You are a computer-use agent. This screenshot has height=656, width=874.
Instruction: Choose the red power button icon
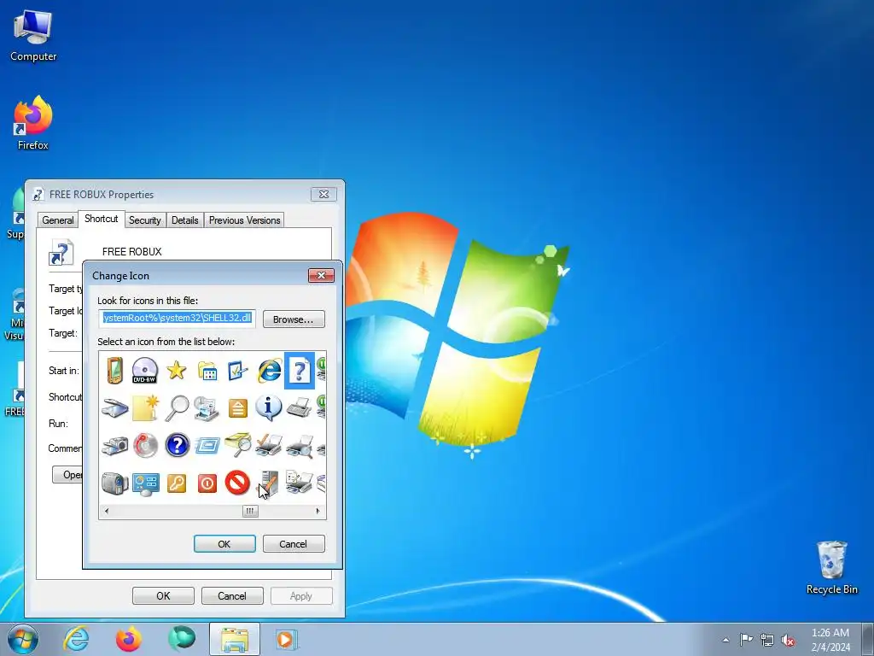(207, 483)
